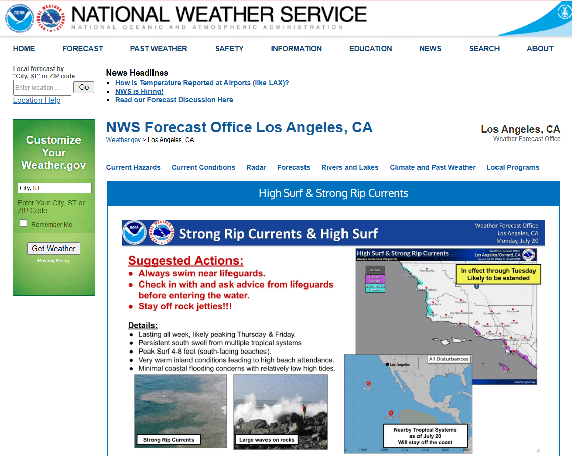The height and width of the screenshot is (456, 572).
Task: Click the NOAA logo in the rip currents graphic
Action: tap(134, 232)
